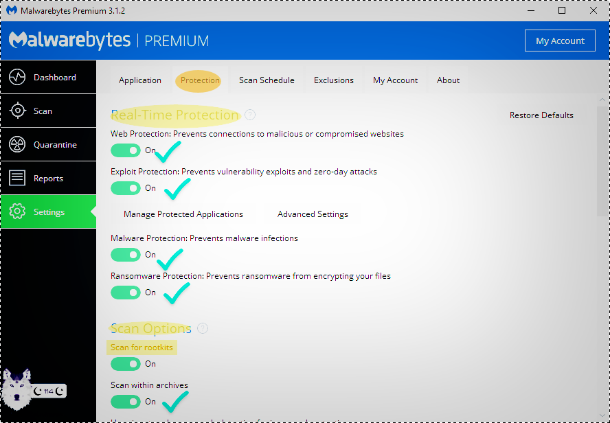Toggle the Scan for rootkits switch
610x423 pixels.
click(126, 364)
